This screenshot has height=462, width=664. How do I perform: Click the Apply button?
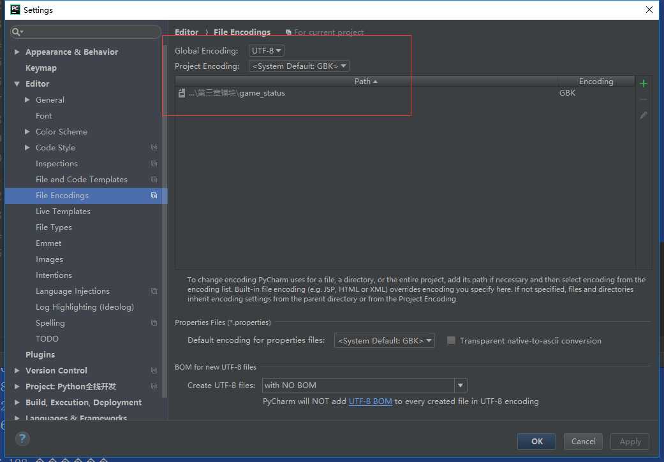point(630,441)
